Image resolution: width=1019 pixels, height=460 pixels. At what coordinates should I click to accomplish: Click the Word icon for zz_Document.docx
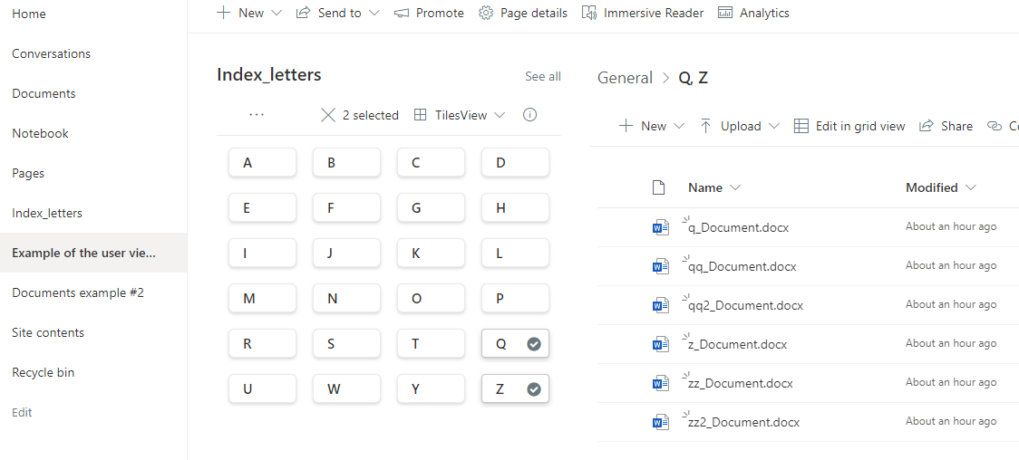tap(660, 383)
